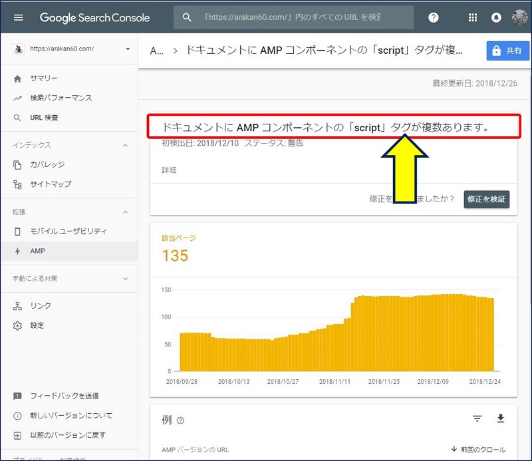This screenshot has height=461, width=532.
Task: Open the hamburger navigation menu
Action: pos(18,18)
